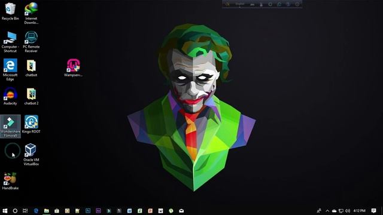Select the Wondershare Filmora9 shortcut
This screenshot has width=383, height=215.
10,127
